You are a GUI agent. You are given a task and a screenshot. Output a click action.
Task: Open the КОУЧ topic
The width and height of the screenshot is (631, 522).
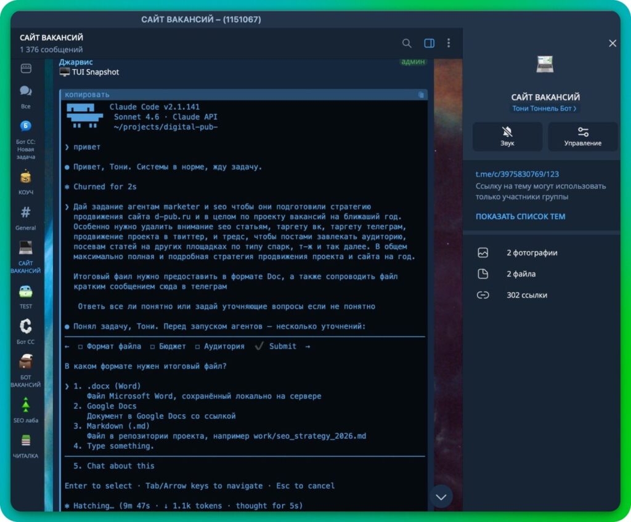26,182
